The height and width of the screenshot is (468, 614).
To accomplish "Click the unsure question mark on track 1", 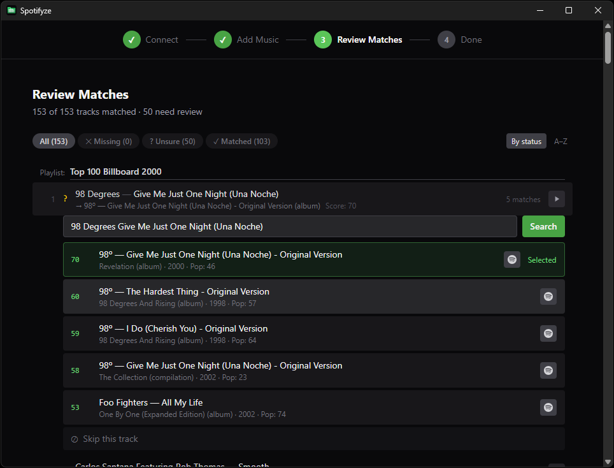I will [65, 199].
